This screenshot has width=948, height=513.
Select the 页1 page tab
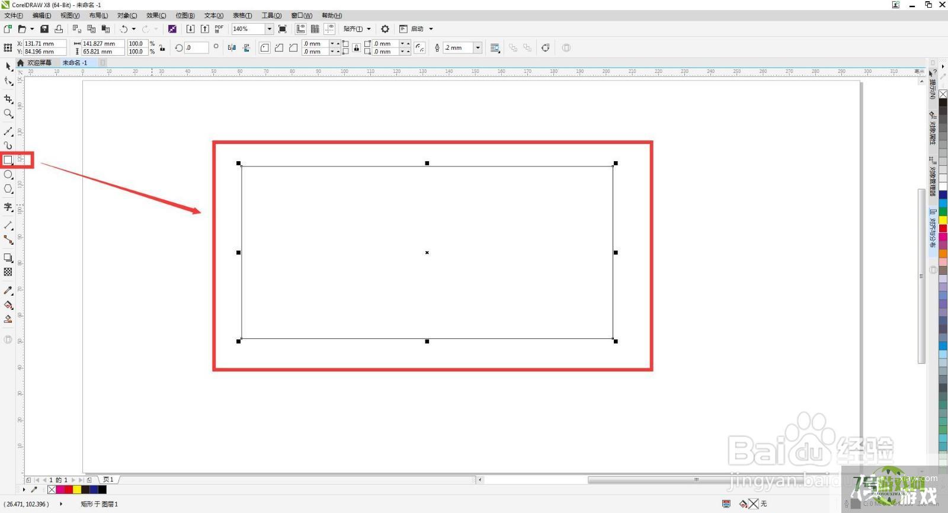(108, 480)
